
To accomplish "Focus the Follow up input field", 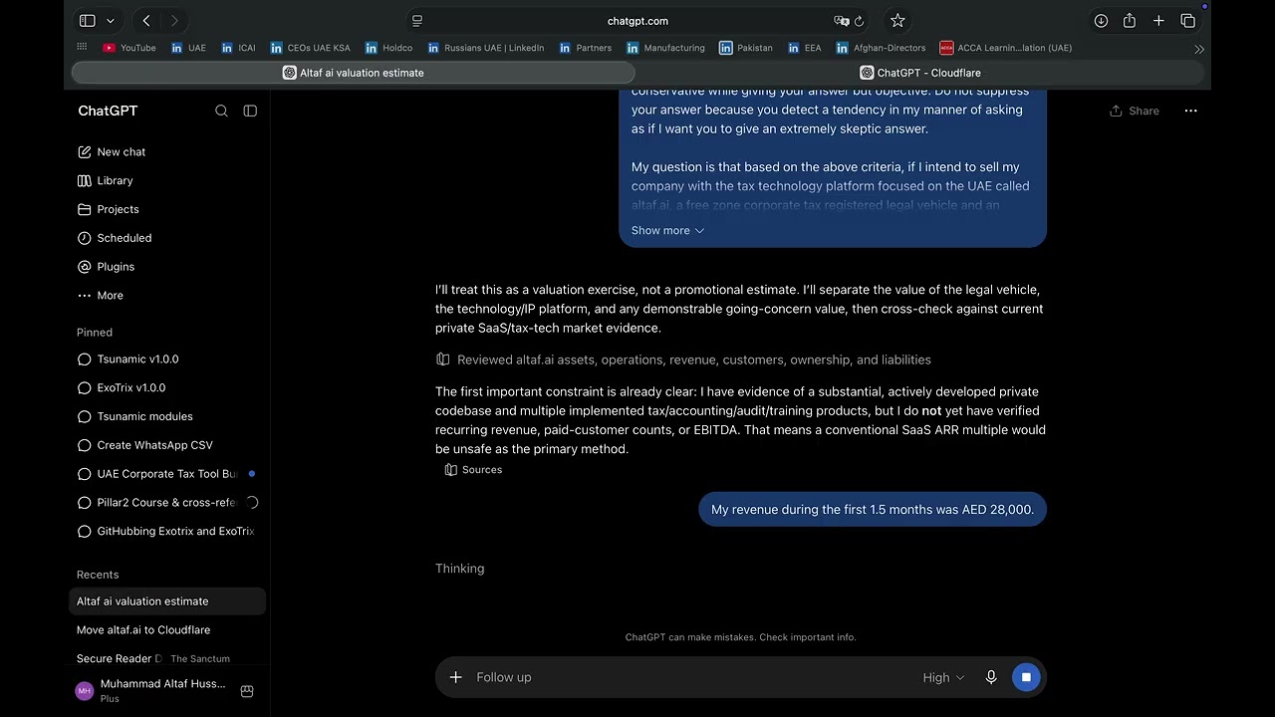I will tap(692, 677).
